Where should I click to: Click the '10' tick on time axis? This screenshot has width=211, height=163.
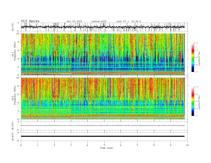pyautogui.click(x=187, y=145)
